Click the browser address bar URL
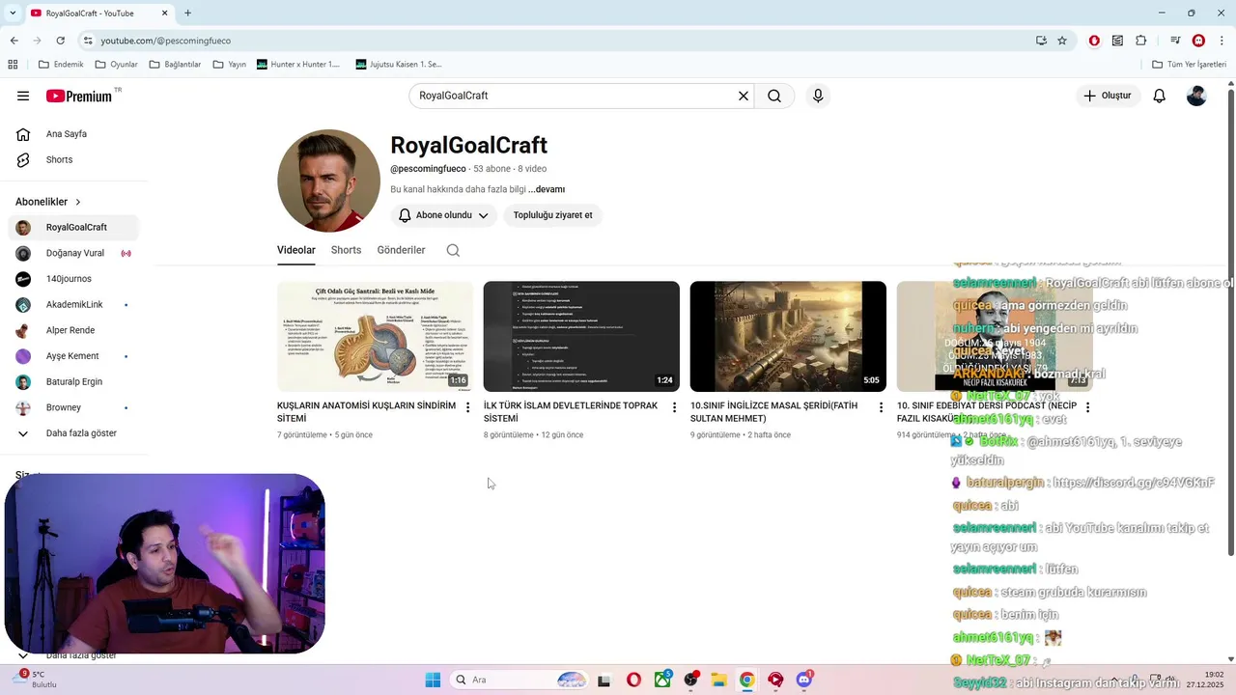This screenshot has width=1236, height=695. click(166, 41)
